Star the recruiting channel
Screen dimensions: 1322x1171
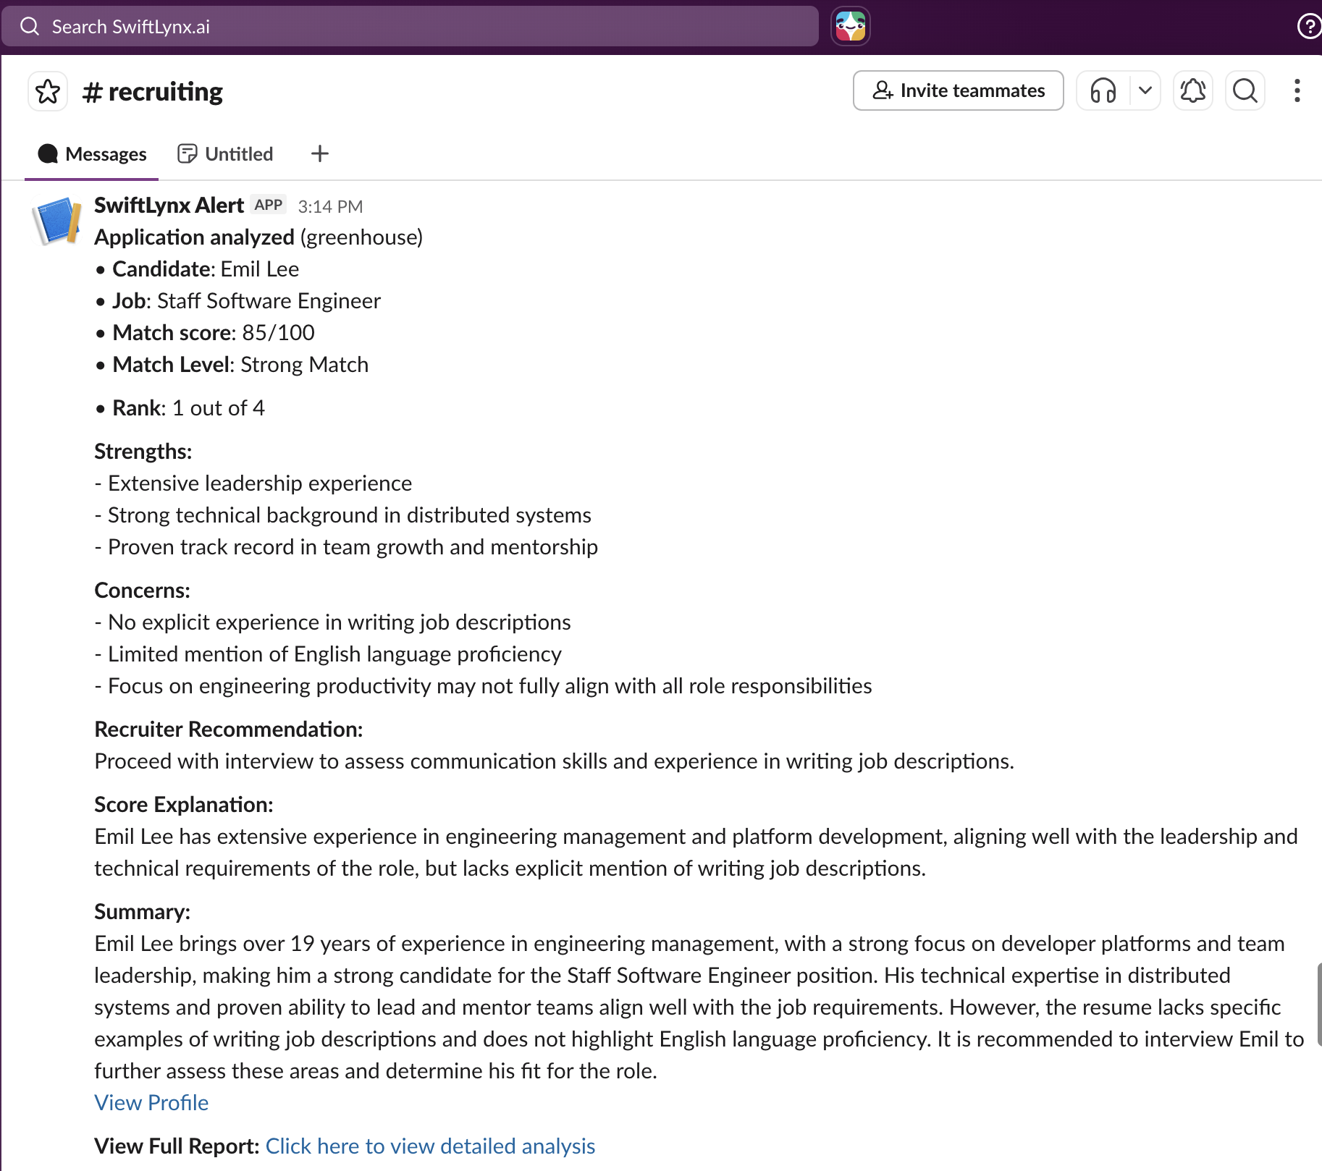pos(48,91)
